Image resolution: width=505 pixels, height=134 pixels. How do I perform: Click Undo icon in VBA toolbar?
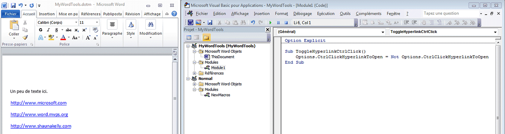coord(252,23)
